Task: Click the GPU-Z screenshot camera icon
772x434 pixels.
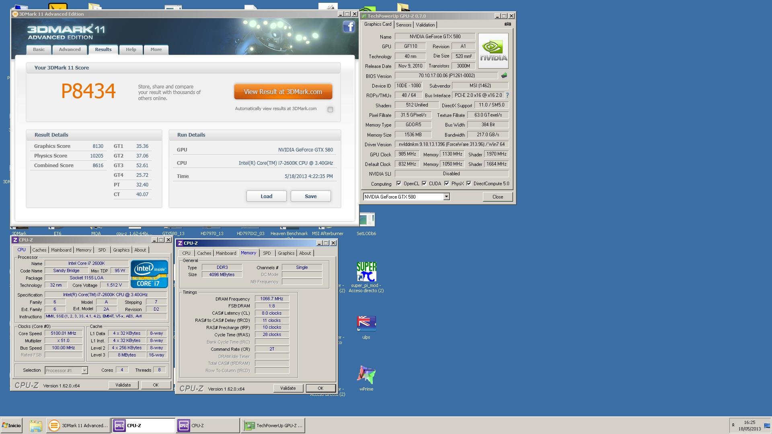Action: 507,24
